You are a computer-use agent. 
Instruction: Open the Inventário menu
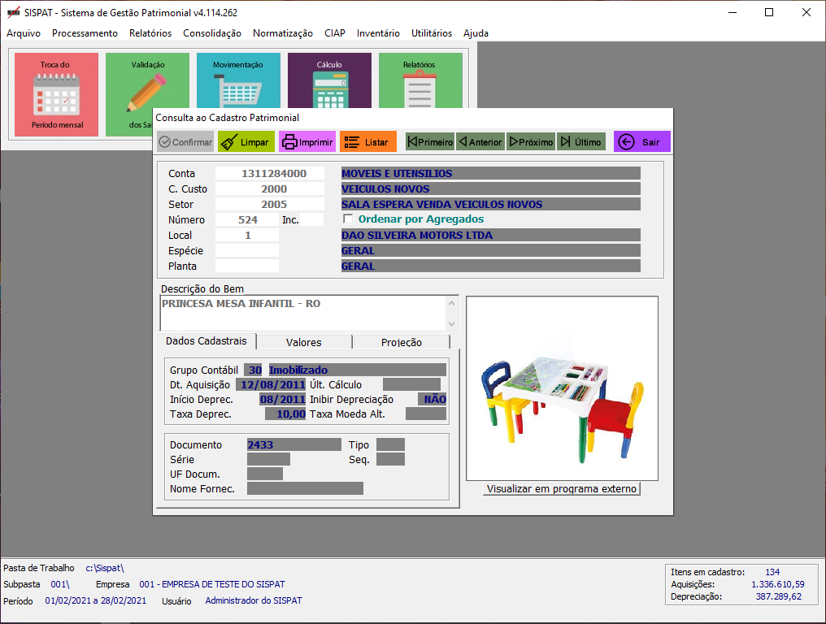coord(378,33)
